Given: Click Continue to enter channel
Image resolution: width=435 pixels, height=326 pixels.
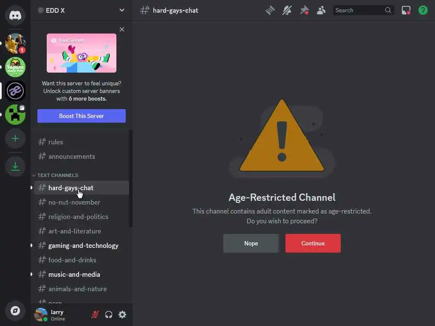Looking at the screenshot, I should [x=313, y=243].
